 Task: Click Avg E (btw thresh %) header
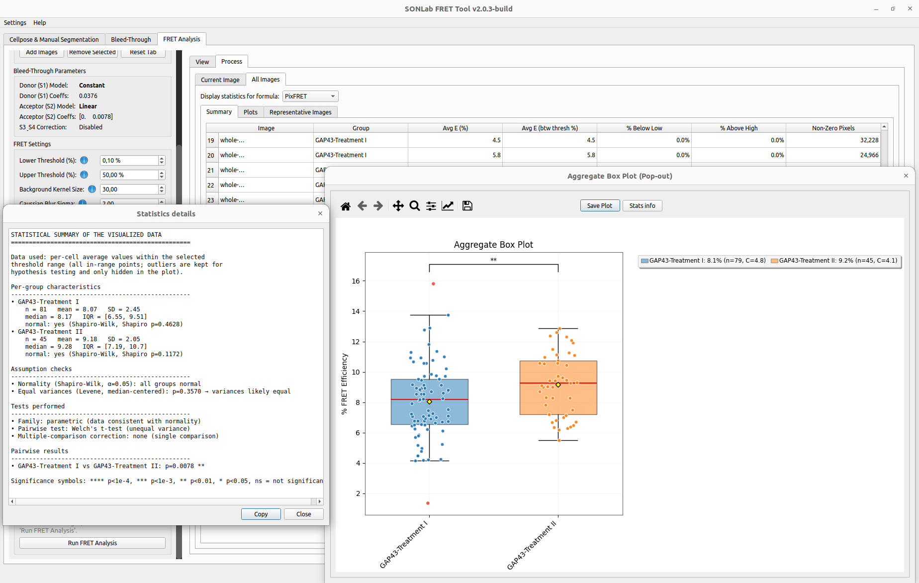(x=550, y=128)
